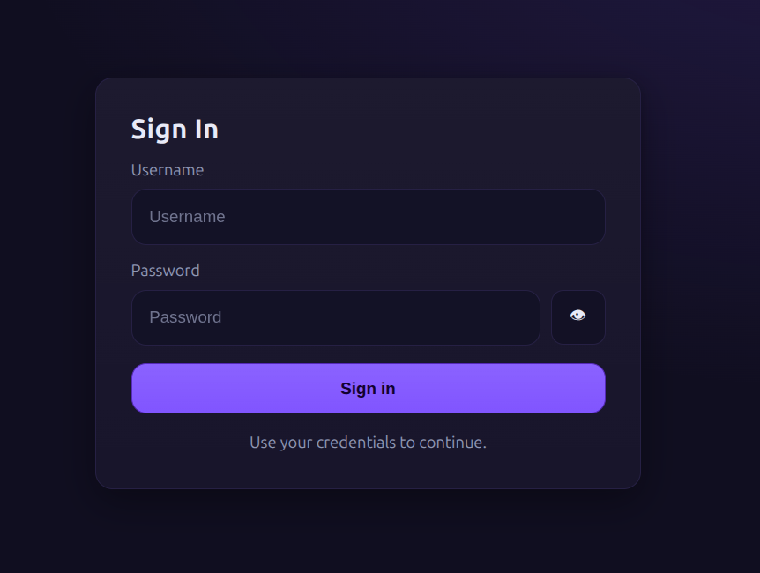Click the Sign In heading
760x573 pixels.
click(175, 130)
